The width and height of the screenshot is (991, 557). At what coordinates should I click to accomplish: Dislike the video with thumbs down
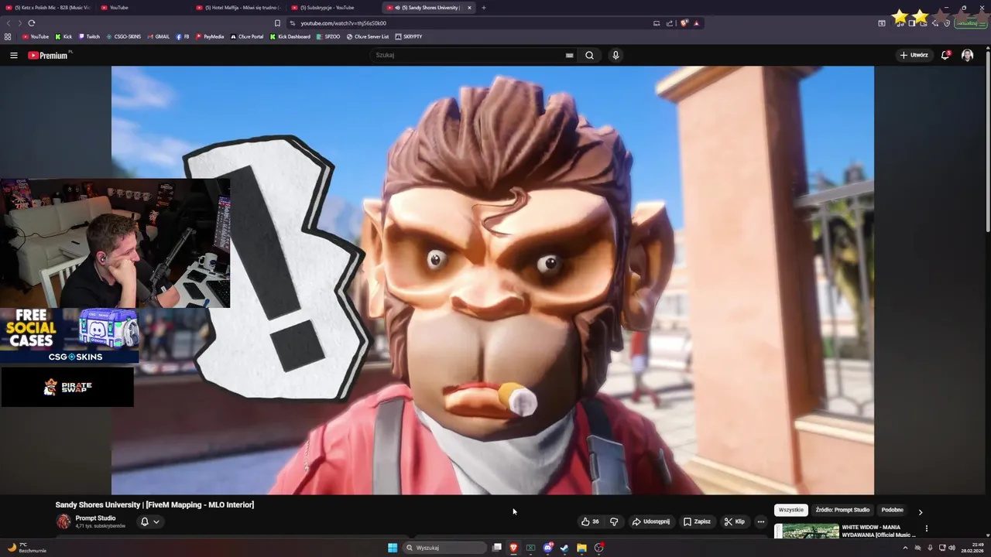[614, 521]
